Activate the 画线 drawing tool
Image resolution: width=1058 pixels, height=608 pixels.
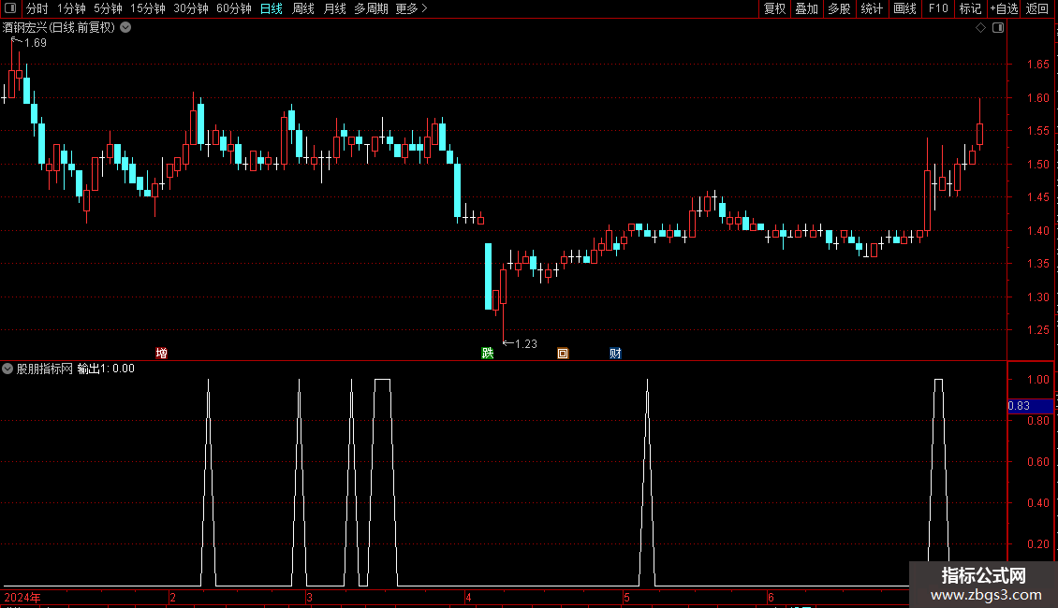click(904, 8)
